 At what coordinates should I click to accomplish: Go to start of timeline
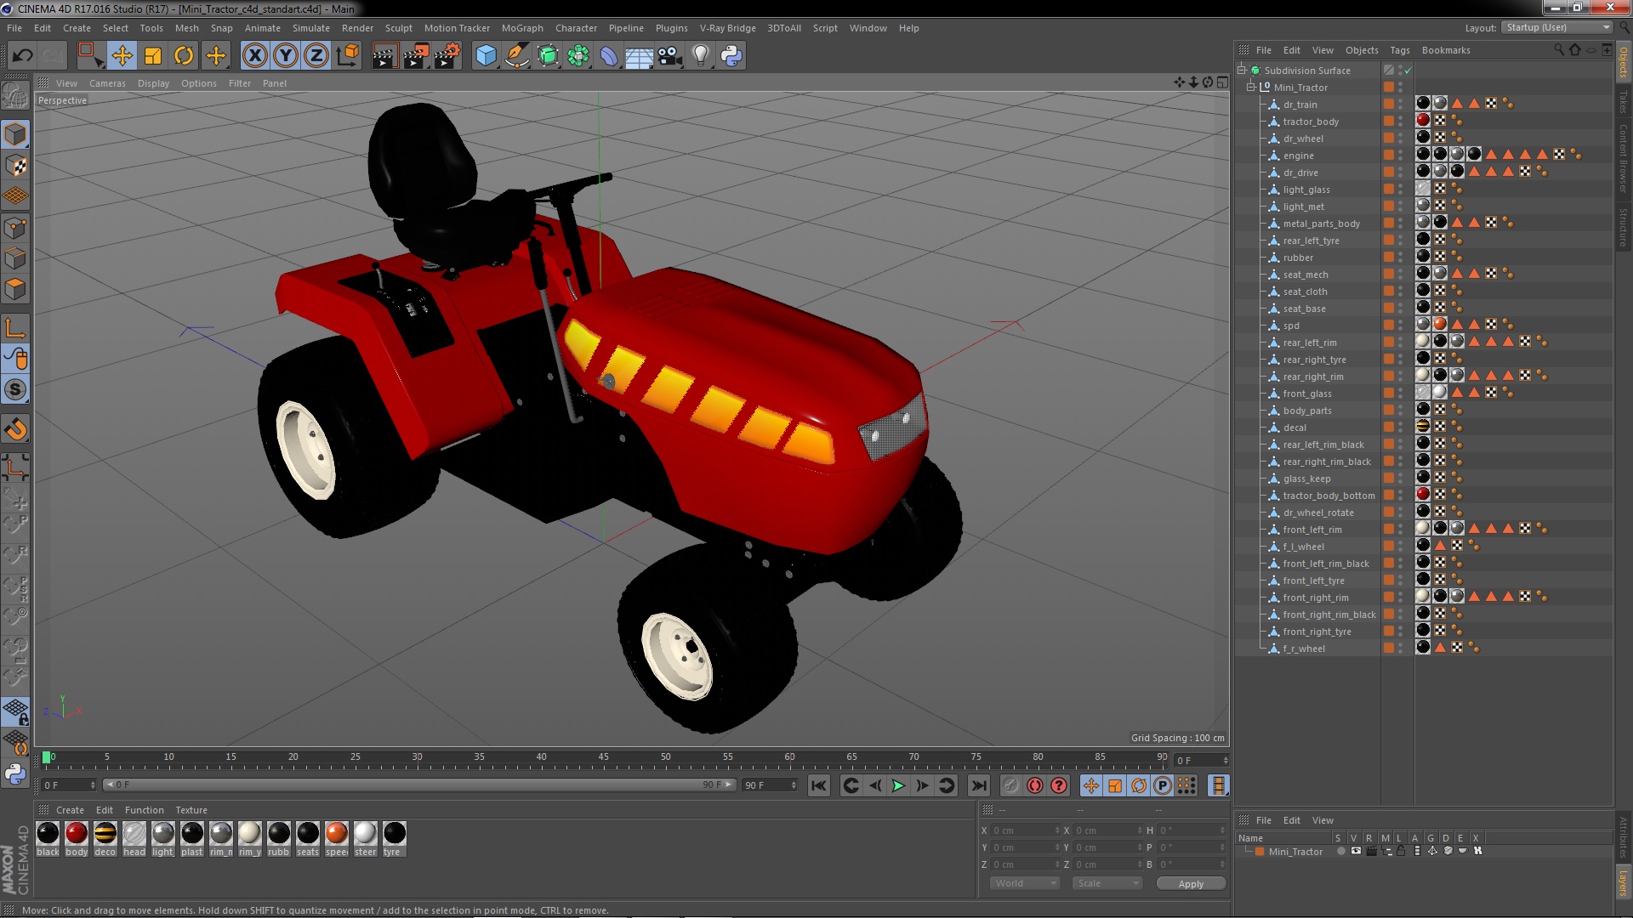click(x=818, y=785)
